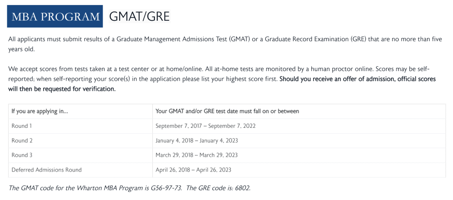The image size is (453, 200).
Task: Click the GMAT/GRE page heading
Action: (x=139, y=17)
